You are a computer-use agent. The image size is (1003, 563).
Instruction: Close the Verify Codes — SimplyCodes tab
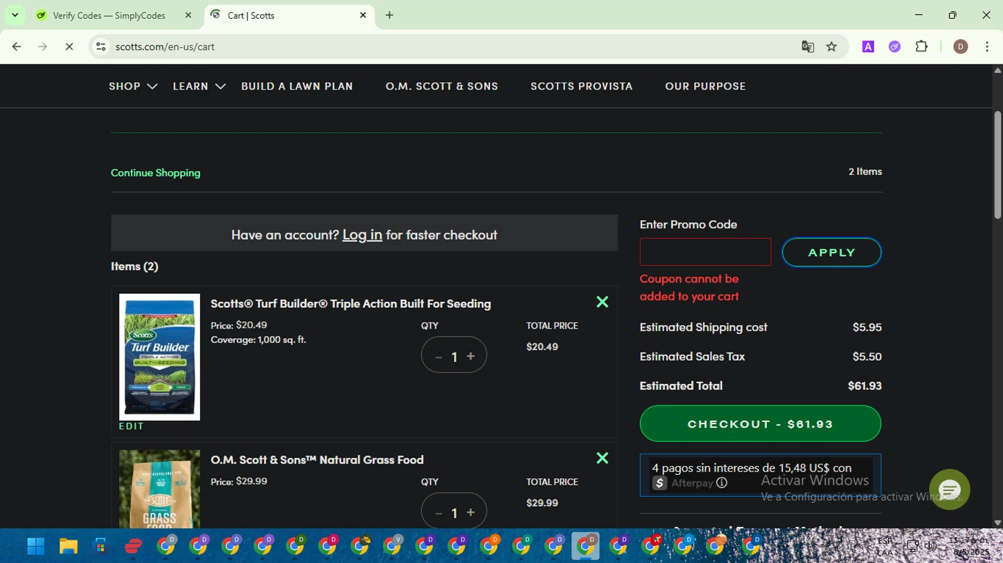click(188, 15)
